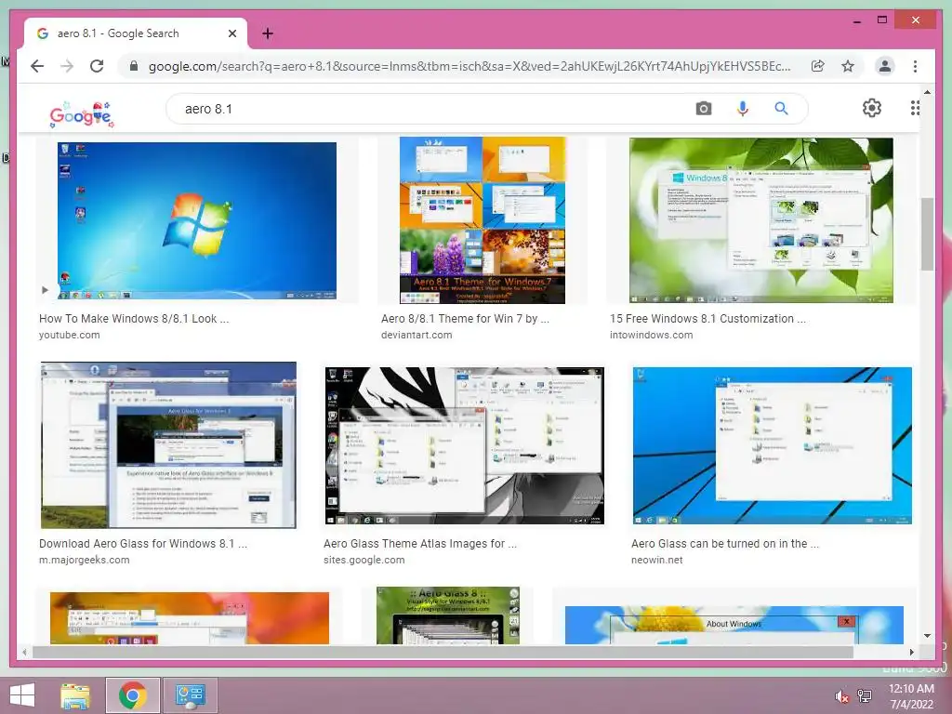Click the forward navigation arrow
The image size is (952, 714).
click(67, 66)
